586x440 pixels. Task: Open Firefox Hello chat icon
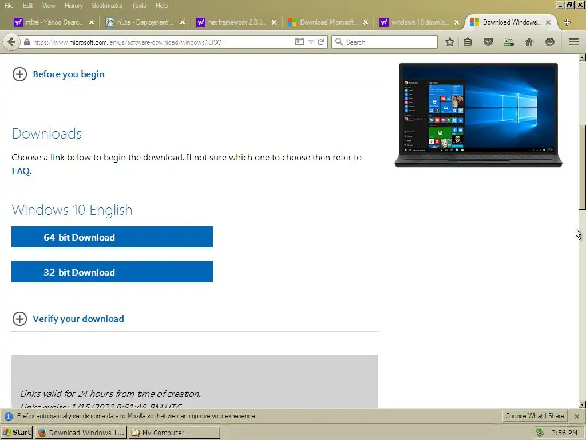pyautogui.click(x=550, y=42)
